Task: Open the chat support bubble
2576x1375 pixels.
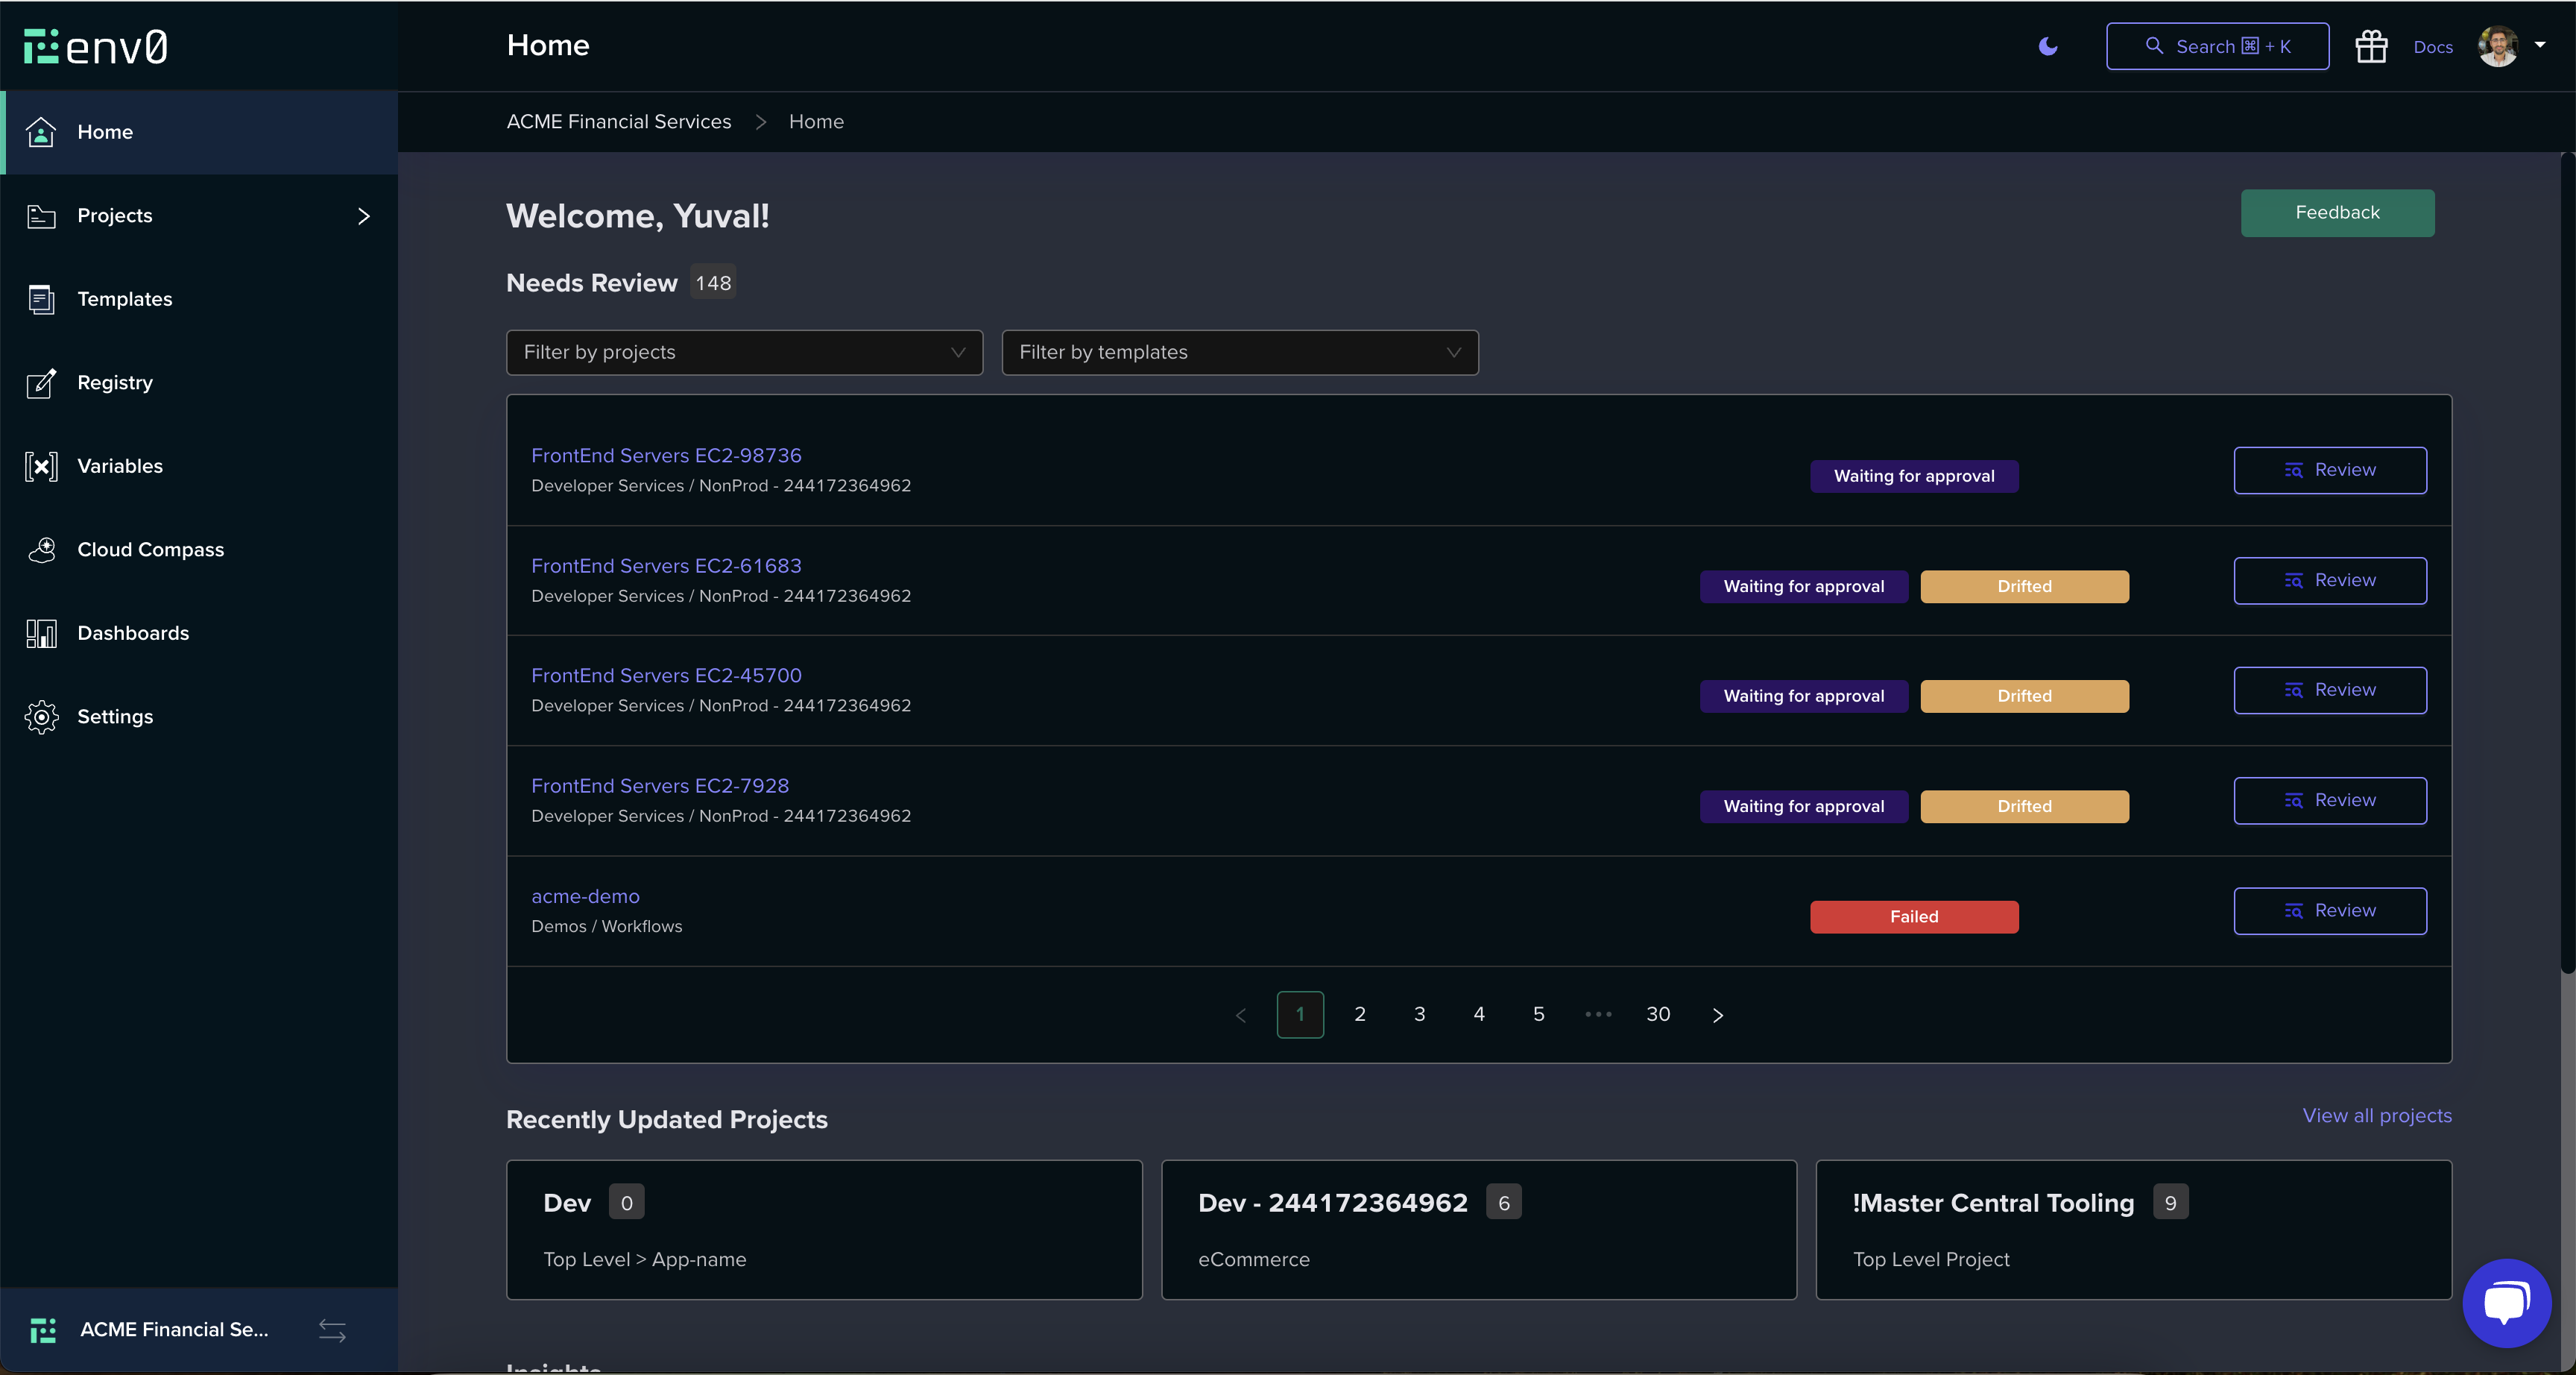Action: (2506, 1303)
